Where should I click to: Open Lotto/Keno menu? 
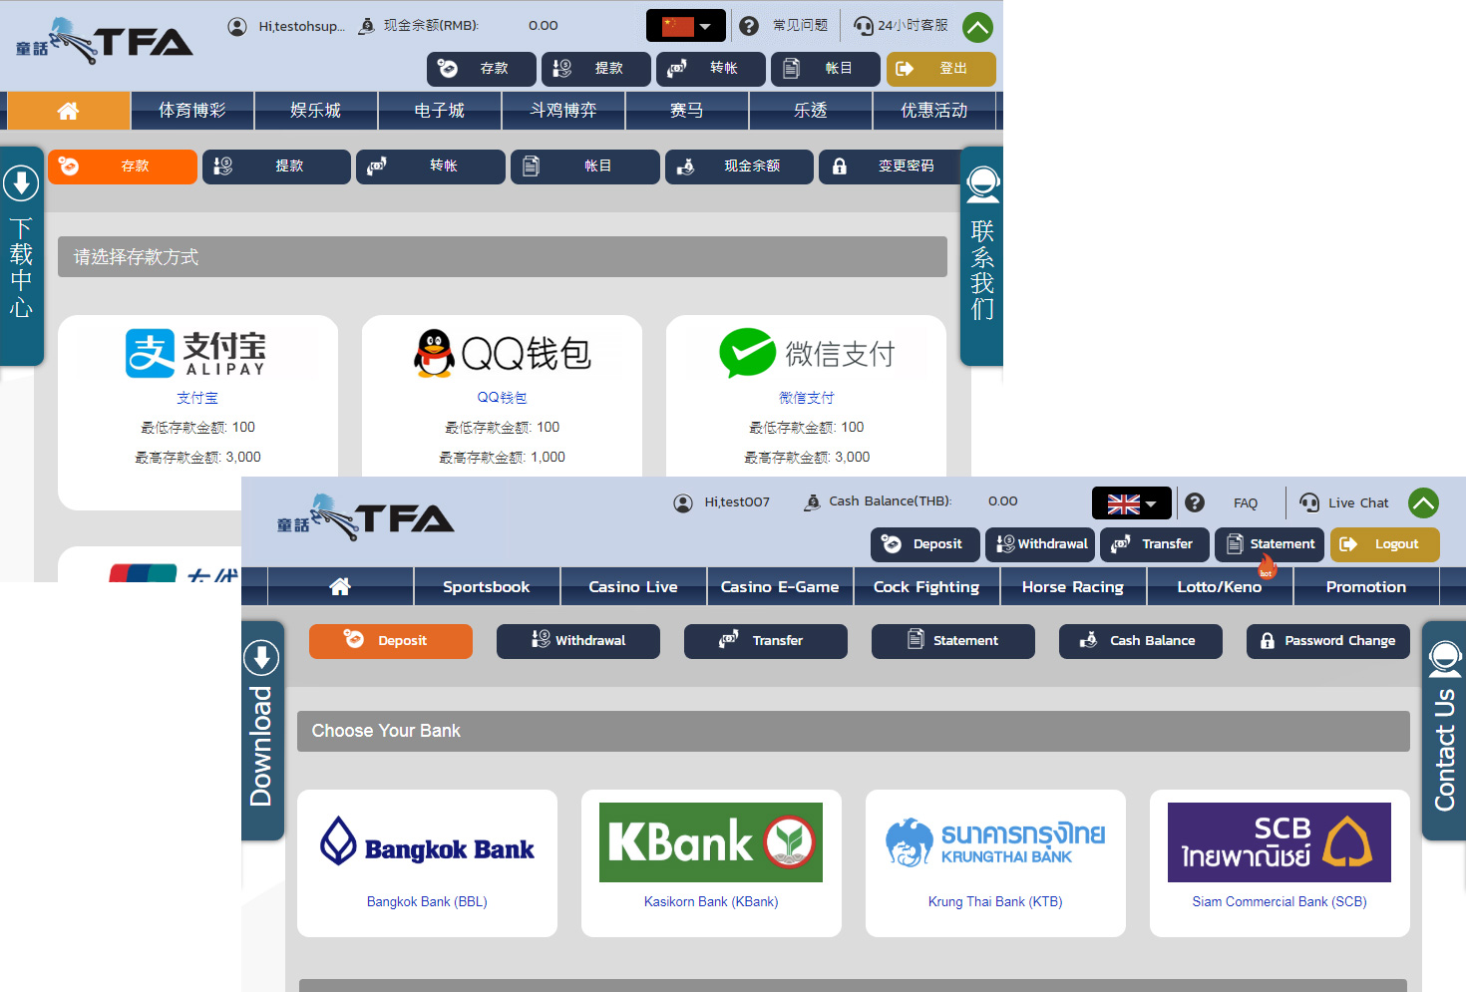(1220, 586)
